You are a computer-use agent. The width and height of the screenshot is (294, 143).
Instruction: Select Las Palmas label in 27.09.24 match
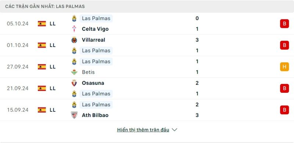pyautogui.click(x=96, y=61)
